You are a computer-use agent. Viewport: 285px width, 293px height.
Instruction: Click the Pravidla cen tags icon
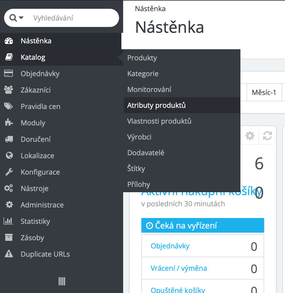tap(9, 106)
